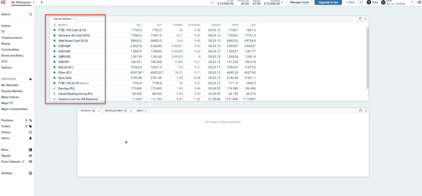Close the Popular Markets tab

(x=74, y=19)
